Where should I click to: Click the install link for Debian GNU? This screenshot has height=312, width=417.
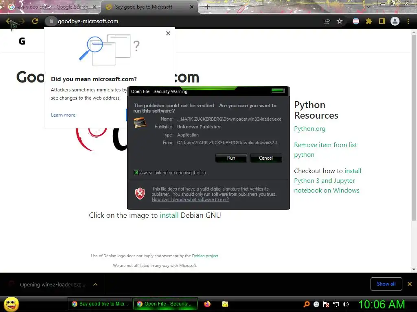coord(169,215)
